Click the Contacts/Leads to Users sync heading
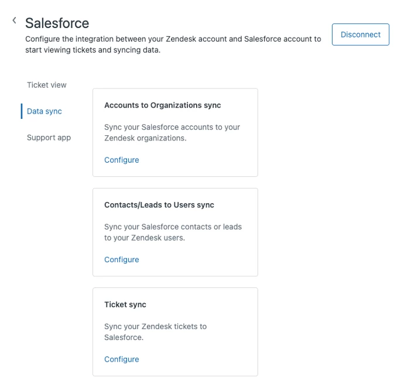418x391 pixels. [x=159, y=205]
